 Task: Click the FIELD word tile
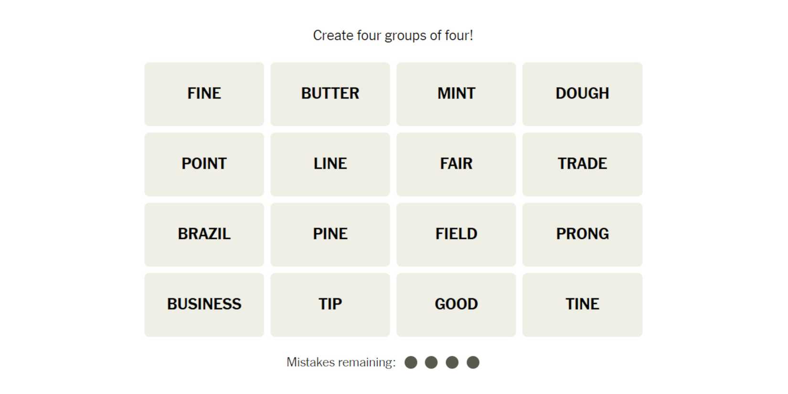[456, 234]
